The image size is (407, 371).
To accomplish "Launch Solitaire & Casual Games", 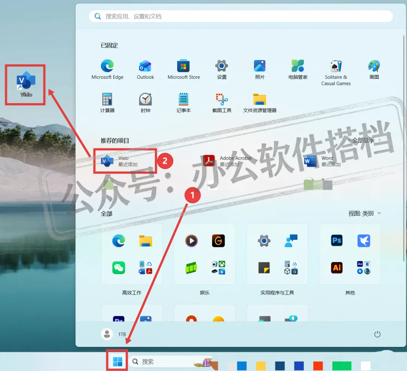I will (x=336, y=72).
